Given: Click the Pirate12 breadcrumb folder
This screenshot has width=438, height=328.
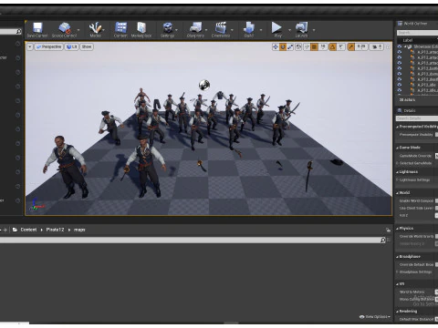Looking at the screenshot, I should pos(55,230).
